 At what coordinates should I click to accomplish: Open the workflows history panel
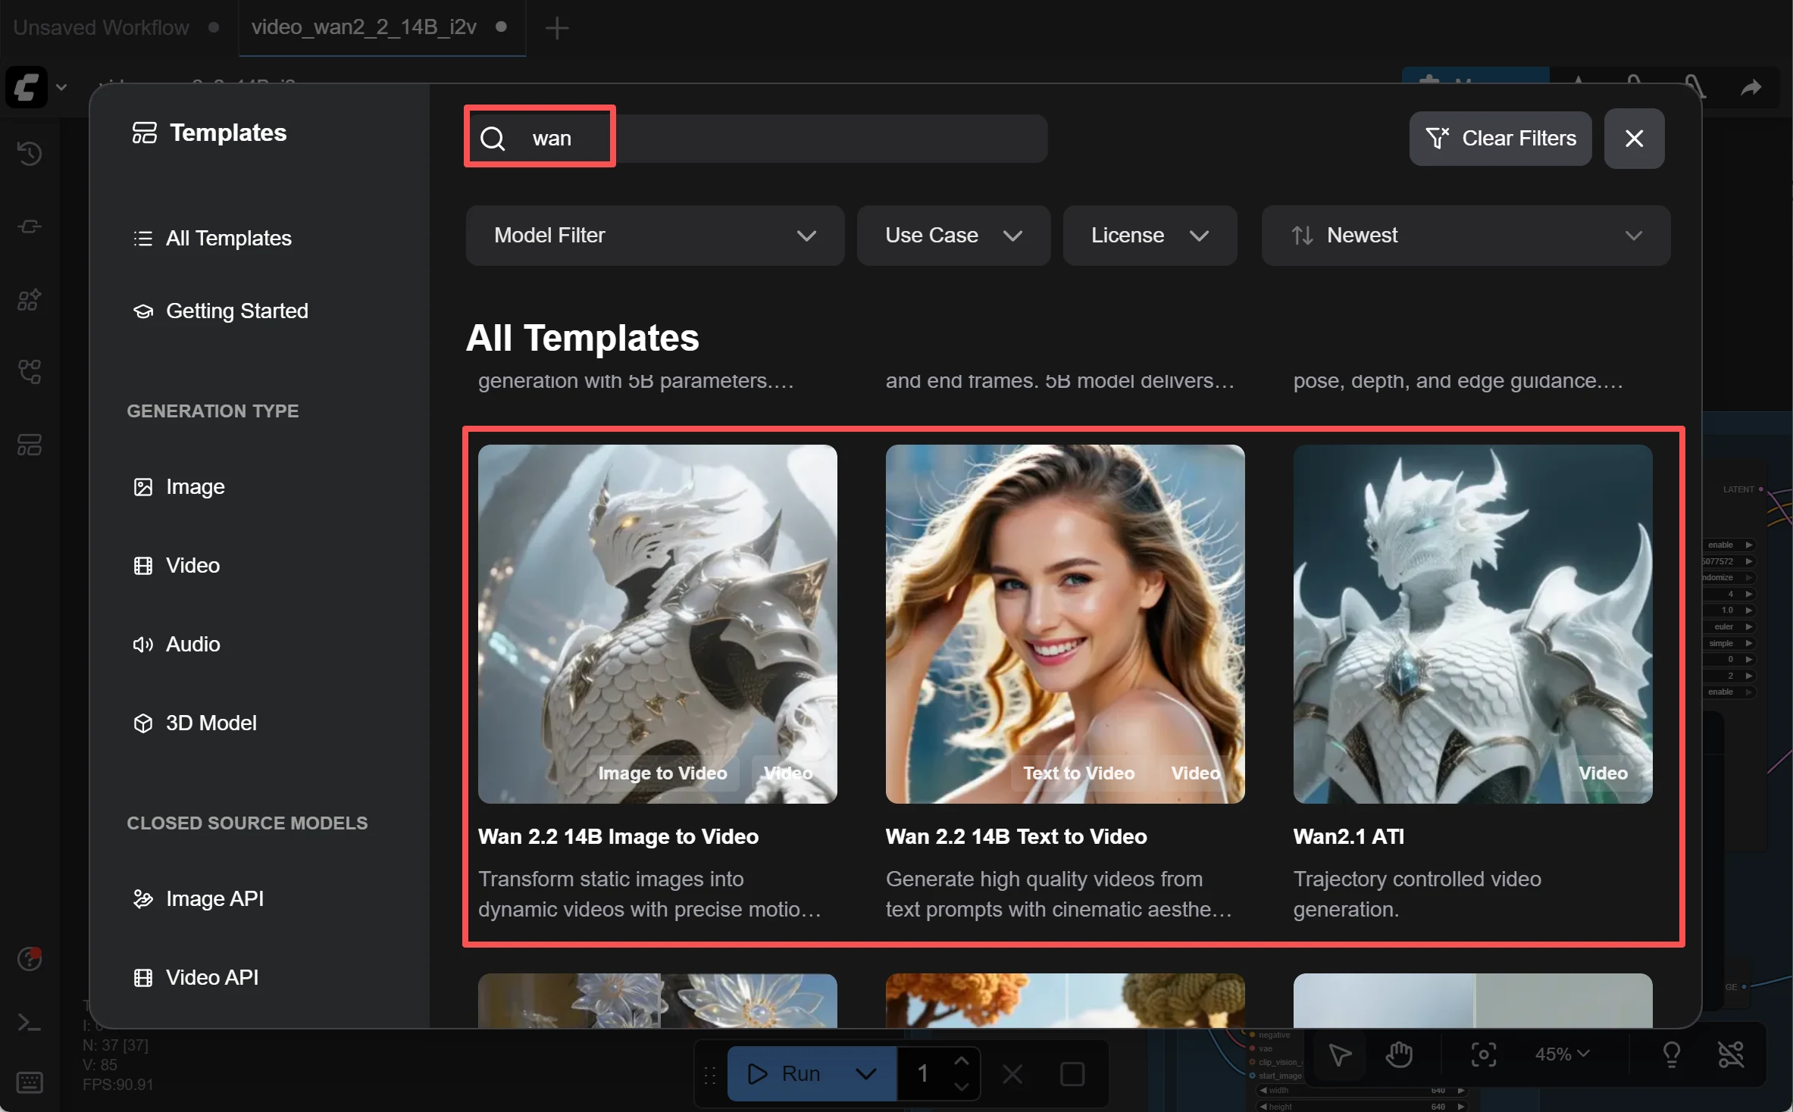click(x=29, y=154)
